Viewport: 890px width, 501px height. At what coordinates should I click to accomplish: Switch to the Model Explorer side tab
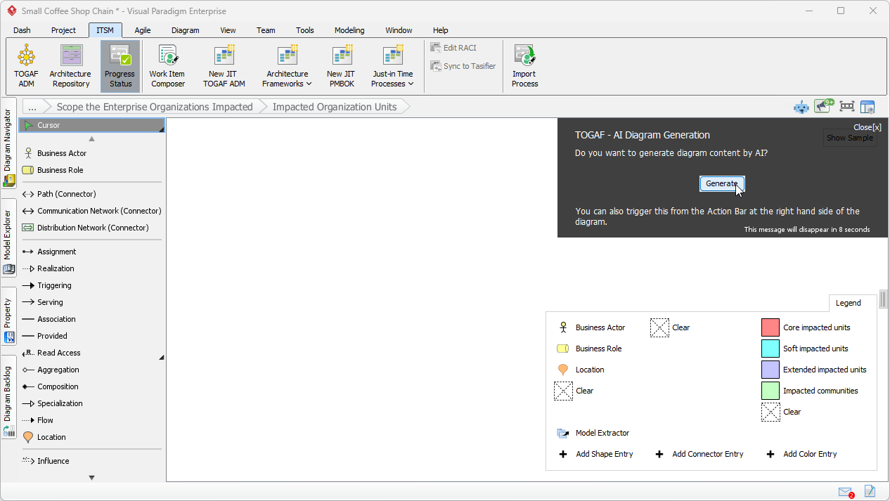[8, 232]
